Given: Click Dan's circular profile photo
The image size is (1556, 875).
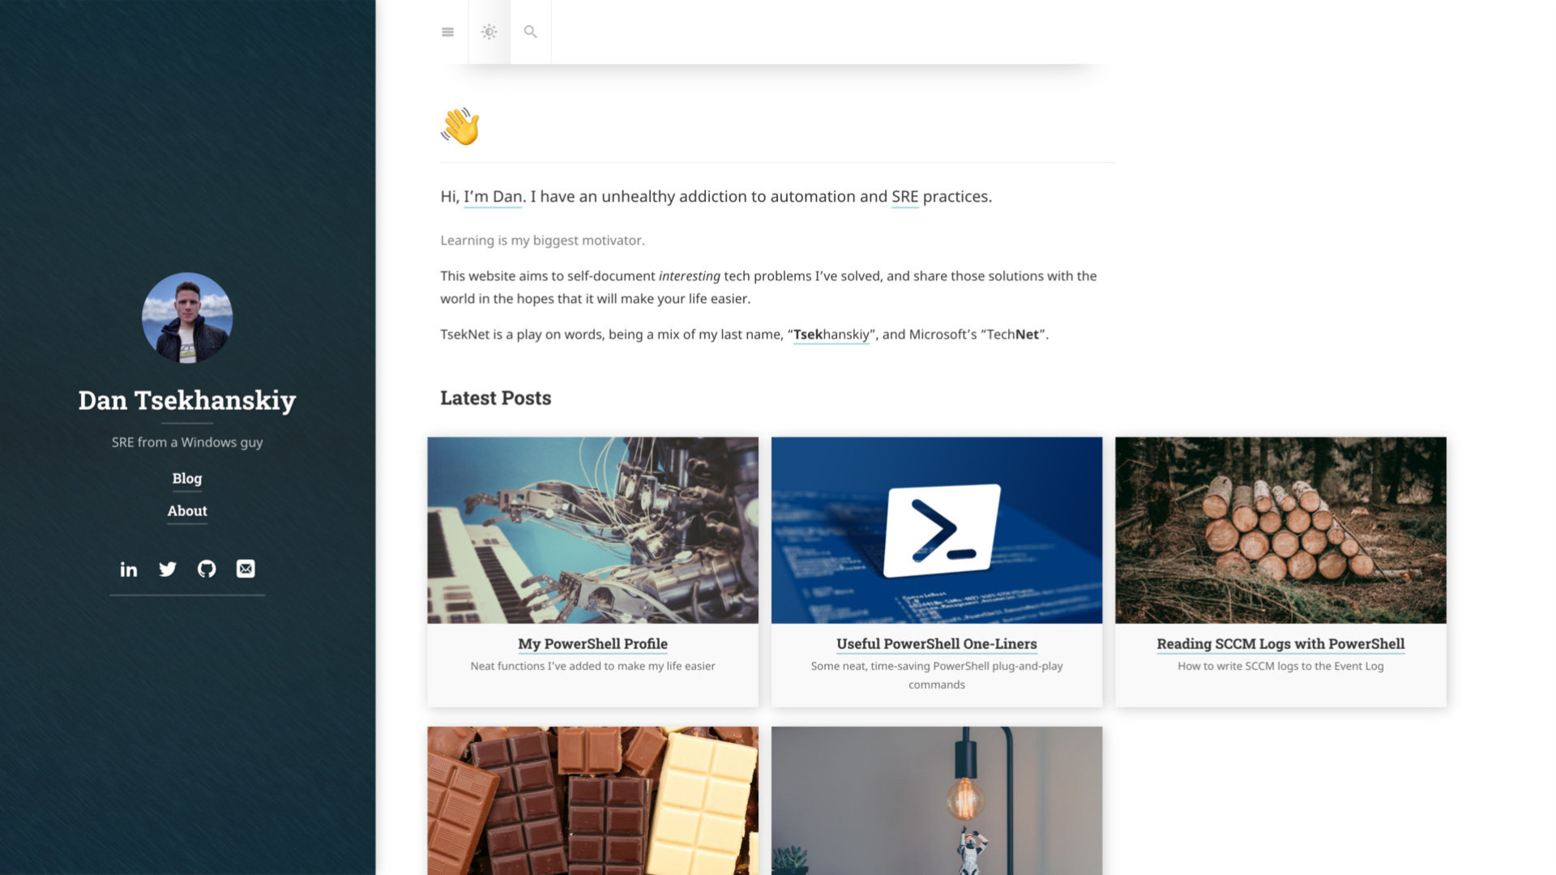Looking at the screenshot, I should [187, 318].
